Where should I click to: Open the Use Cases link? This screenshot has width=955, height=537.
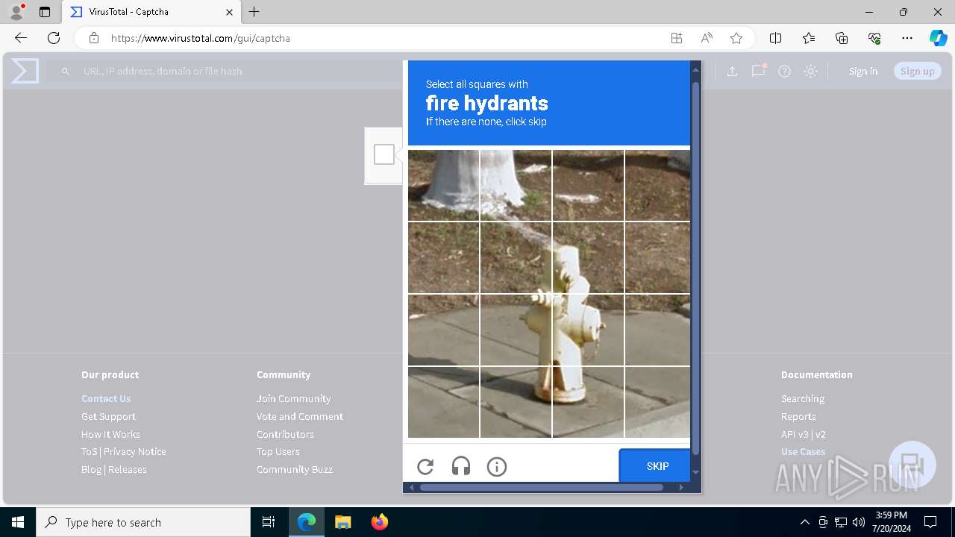coord(803,451)
